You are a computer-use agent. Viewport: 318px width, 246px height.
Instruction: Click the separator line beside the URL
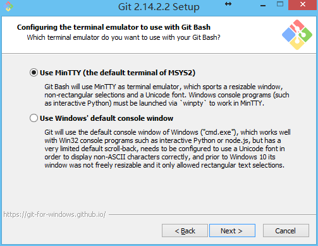pos(212,215)
